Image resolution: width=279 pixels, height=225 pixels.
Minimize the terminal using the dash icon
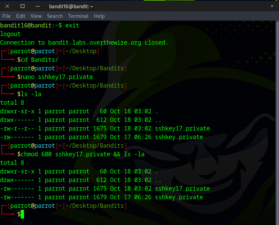38,6
